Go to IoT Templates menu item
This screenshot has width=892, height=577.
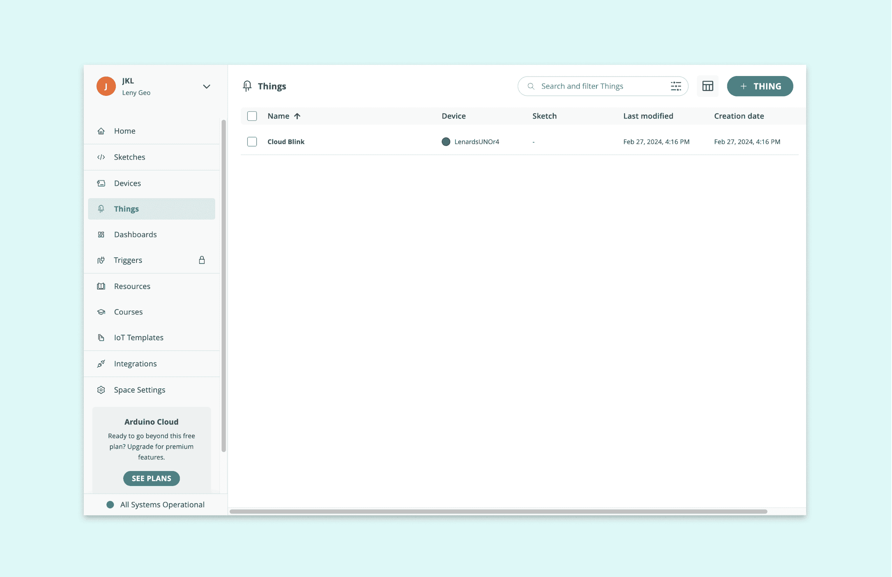point(139,337)
